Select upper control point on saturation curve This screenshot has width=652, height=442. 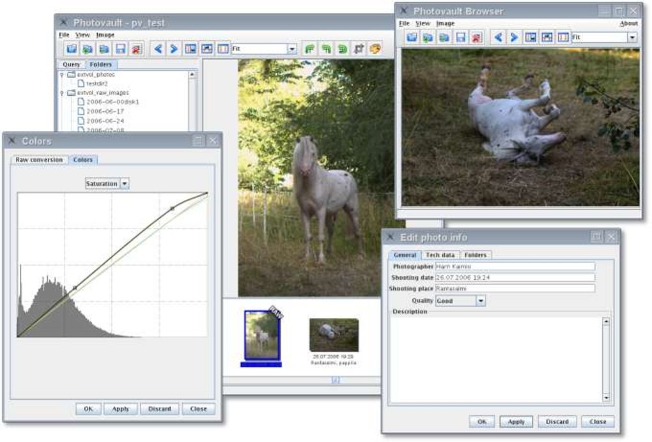pos(173,208)
